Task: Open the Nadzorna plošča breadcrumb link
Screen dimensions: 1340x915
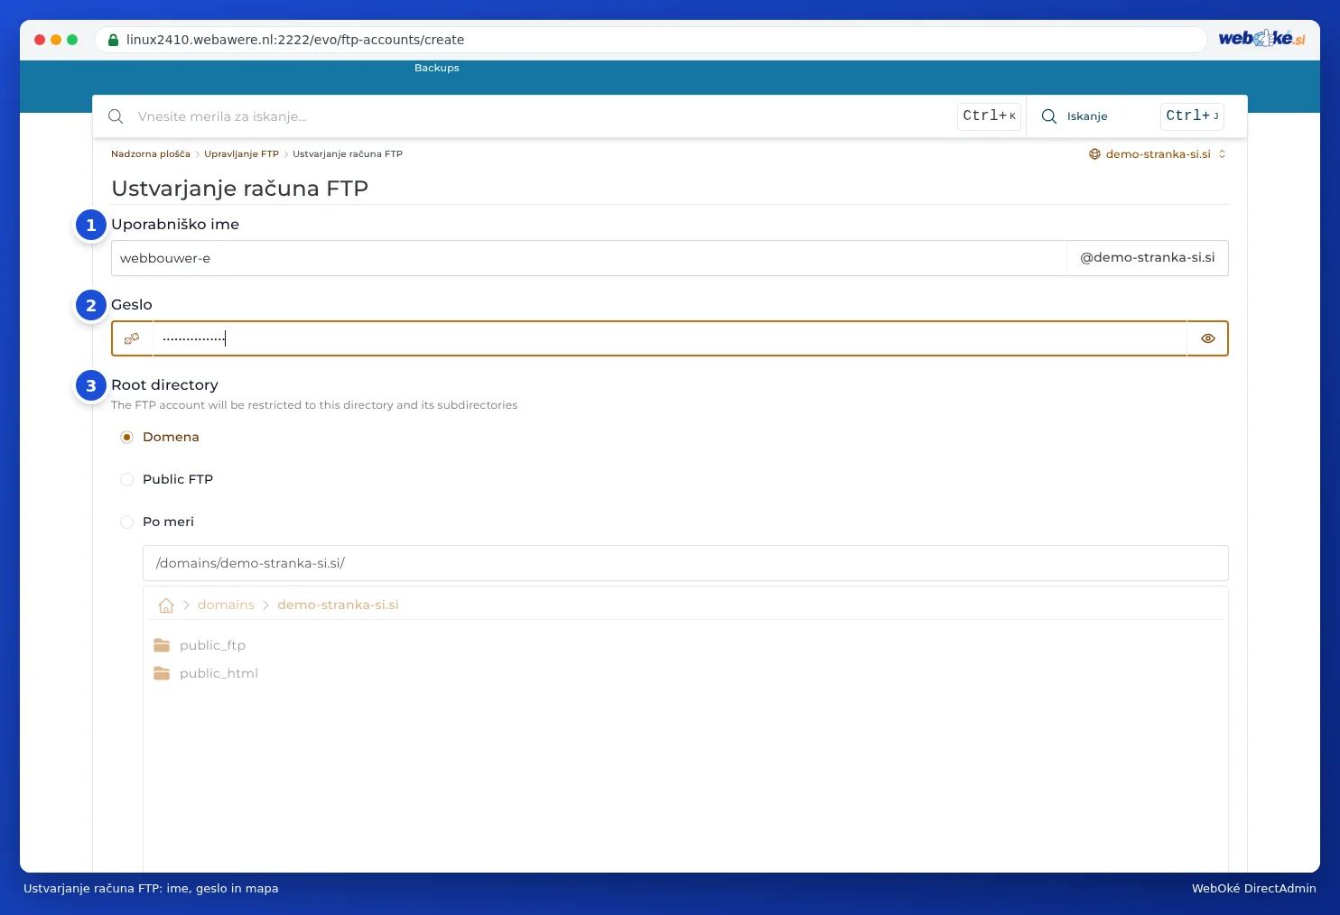Action: (151, 154)
